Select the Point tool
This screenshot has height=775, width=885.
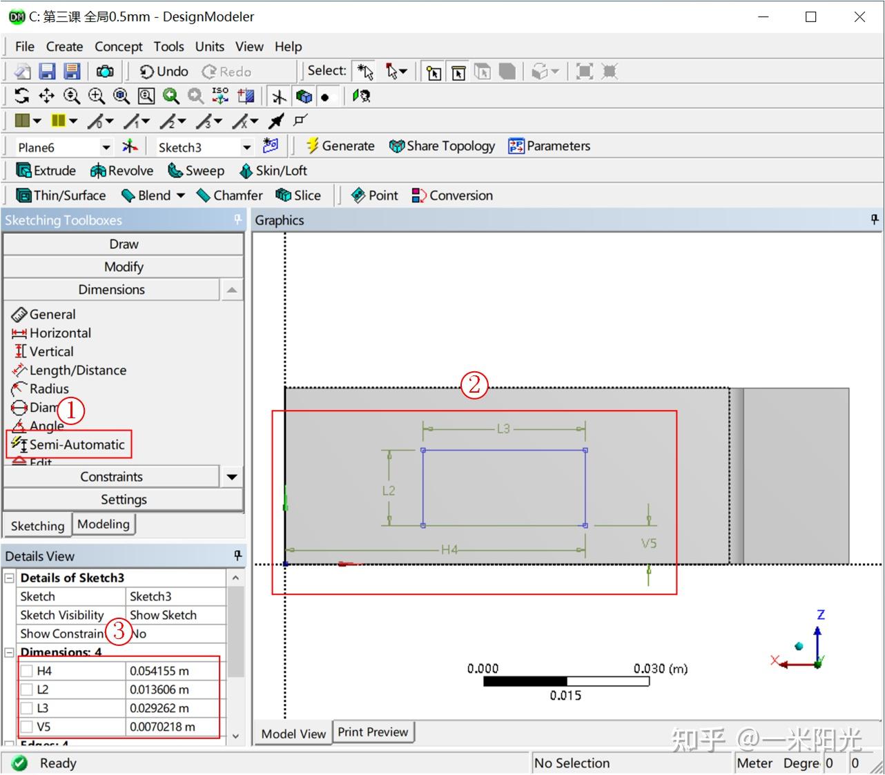[373, 195]
